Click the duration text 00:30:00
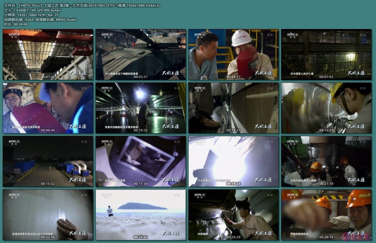 (21, 24)
